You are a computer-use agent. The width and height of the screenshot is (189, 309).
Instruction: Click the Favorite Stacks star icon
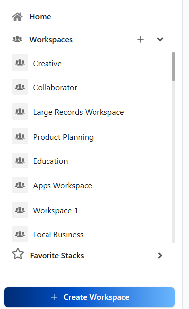pos(18,254)
